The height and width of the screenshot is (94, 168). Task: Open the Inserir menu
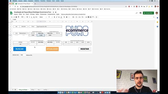point(27,14)
